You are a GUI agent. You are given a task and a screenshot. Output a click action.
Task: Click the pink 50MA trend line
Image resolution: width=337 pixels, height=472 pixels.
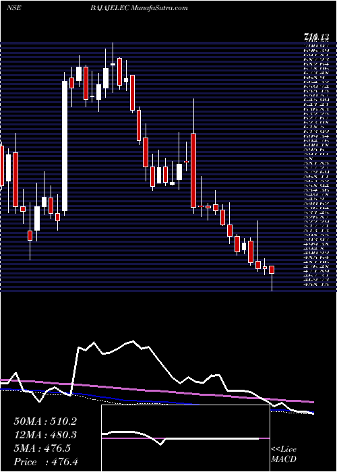(156, 390)
